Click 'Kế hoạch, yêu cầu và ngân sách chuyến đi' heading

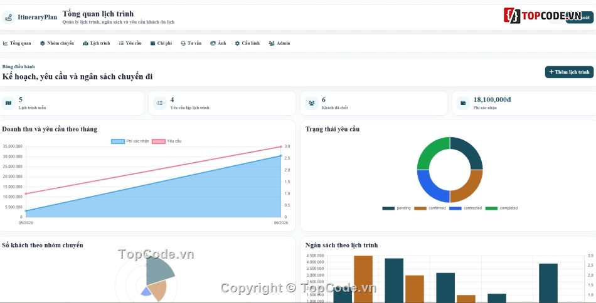78,76
